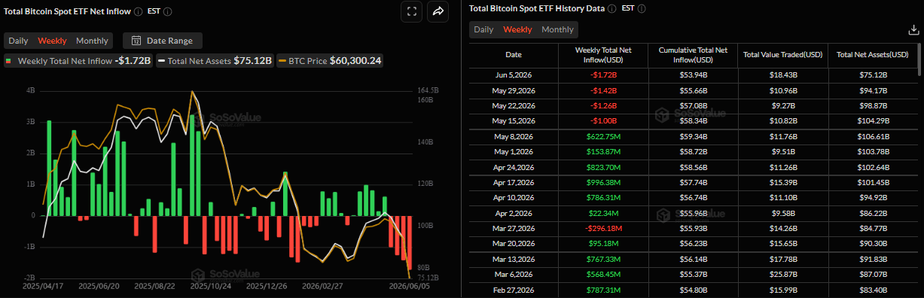Click the 2026/02/27 x-axis label
This screenshot has height=298, width=924.
(x=322, y=287)
